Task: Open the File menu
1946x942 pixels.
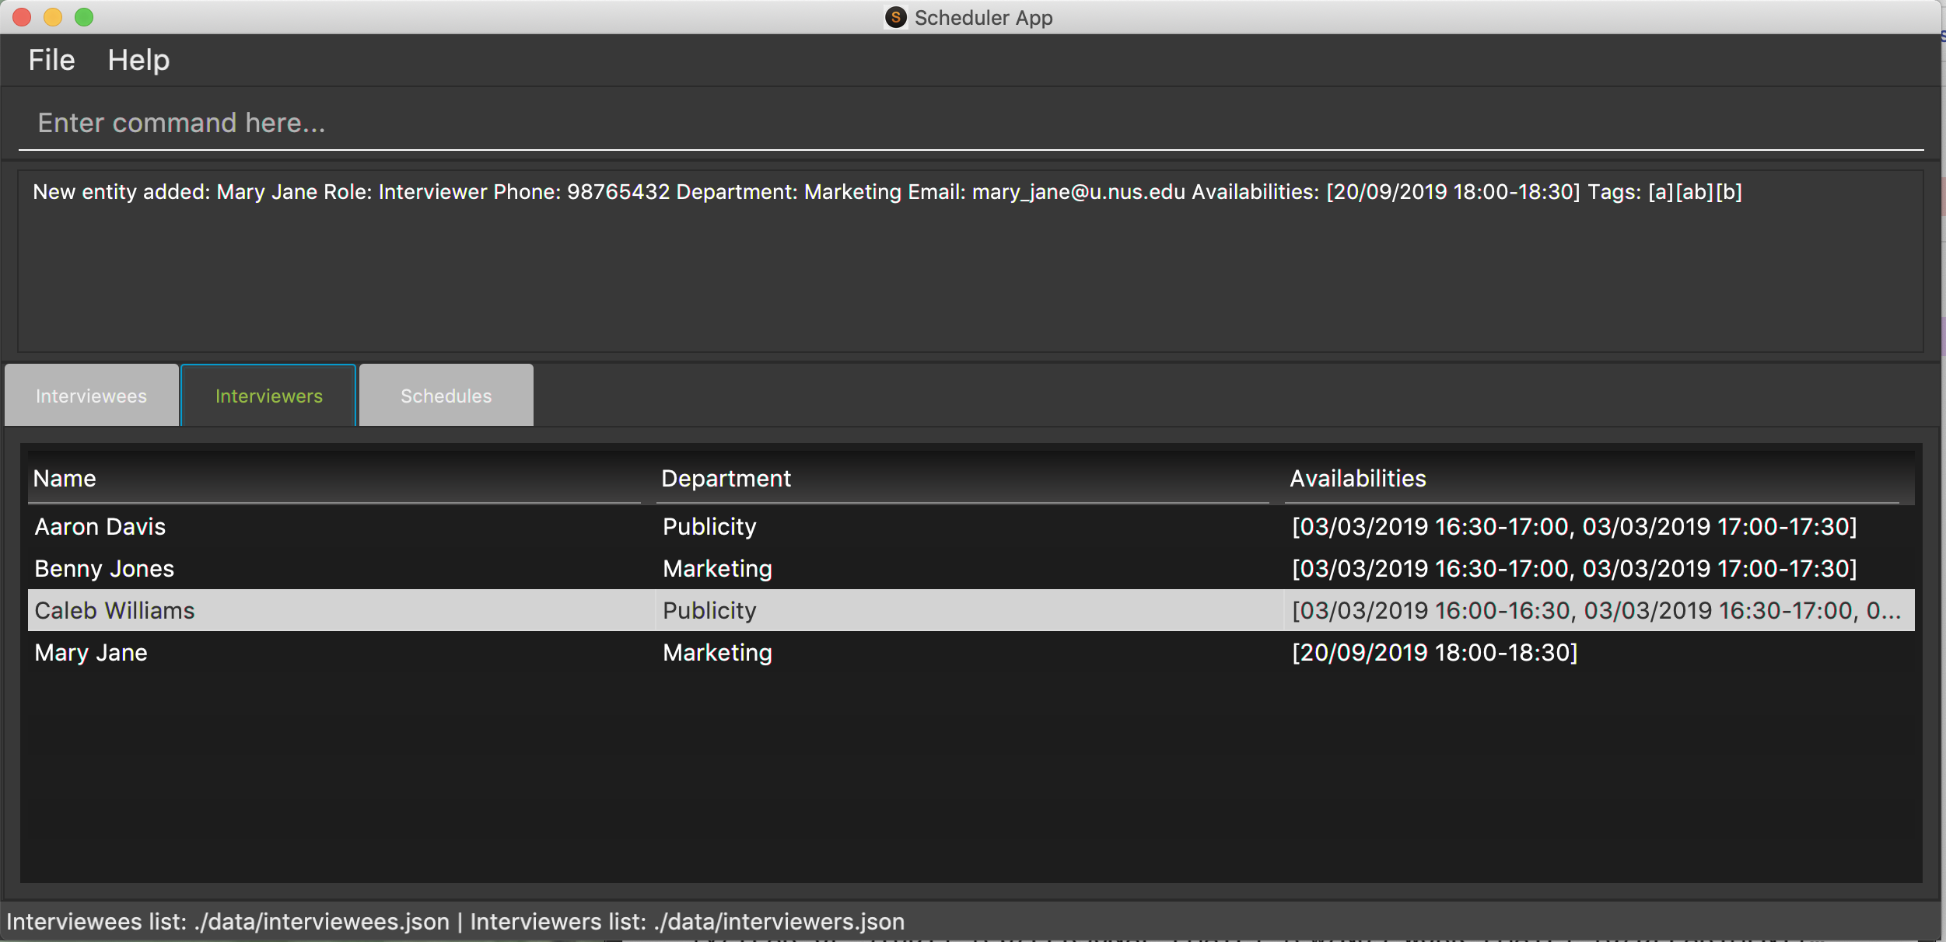Action: pos(51,61)
